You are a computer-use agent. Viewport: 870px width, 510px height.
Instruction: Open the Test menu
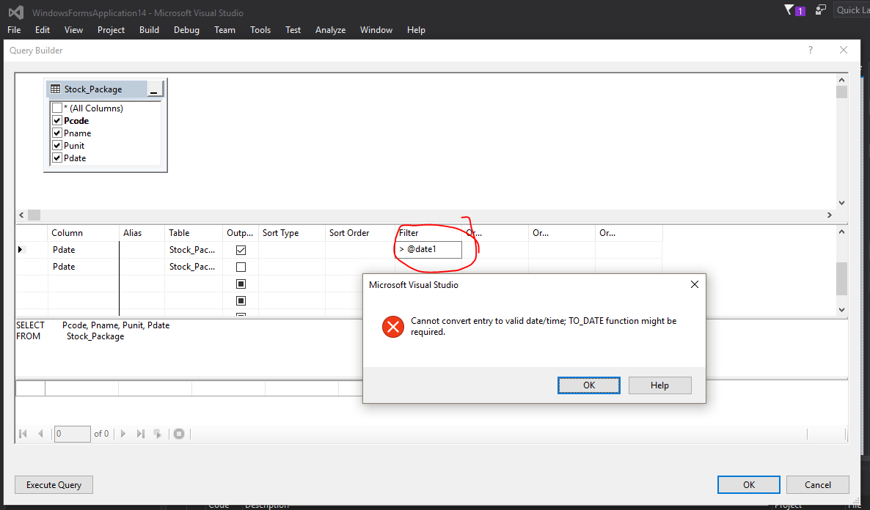tap(293, 30)
